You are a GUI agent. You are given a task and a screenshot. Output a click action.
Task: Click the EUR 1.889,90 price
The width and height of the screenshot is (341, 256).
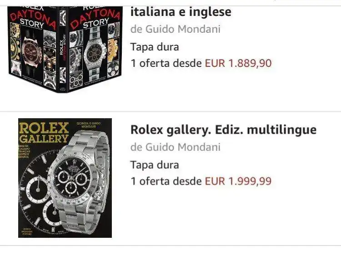(x=238, y=63)
